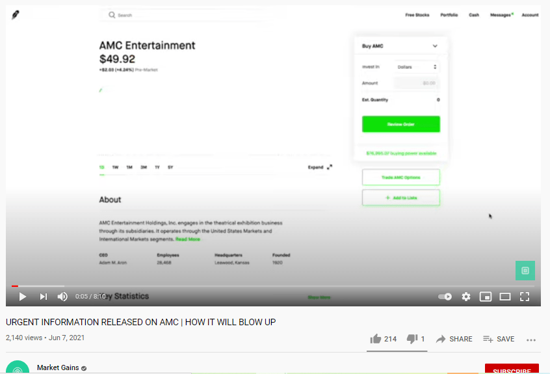Like the video with thumbs up
The width and height of the screenshot is (550, 374).
pos(376,339)
